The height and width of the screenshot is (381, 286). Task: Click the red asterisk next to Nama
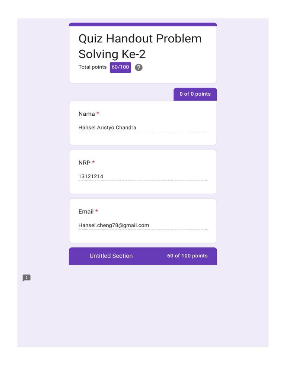[98, 113]
